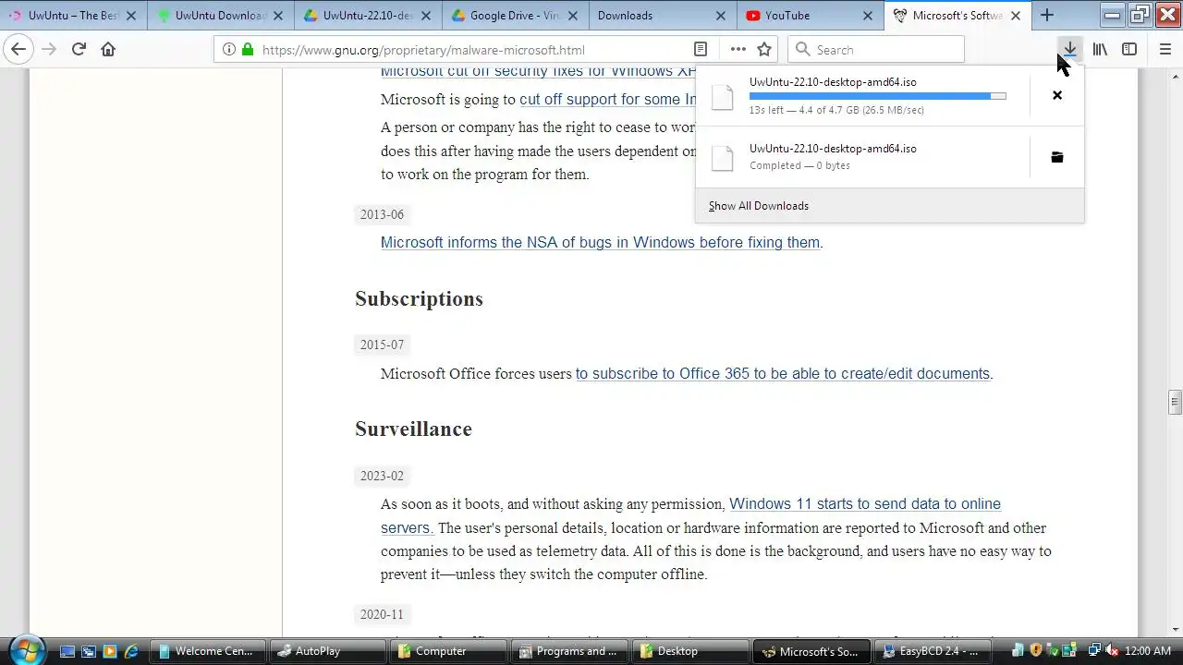
Task: Click the 2013-06 date label
Action: [x=382, y=214]
